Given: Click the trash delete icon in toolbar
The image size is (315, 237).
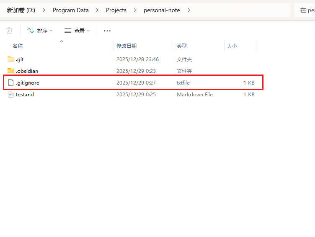Looking at the screenshot, I should coord(9,31).
